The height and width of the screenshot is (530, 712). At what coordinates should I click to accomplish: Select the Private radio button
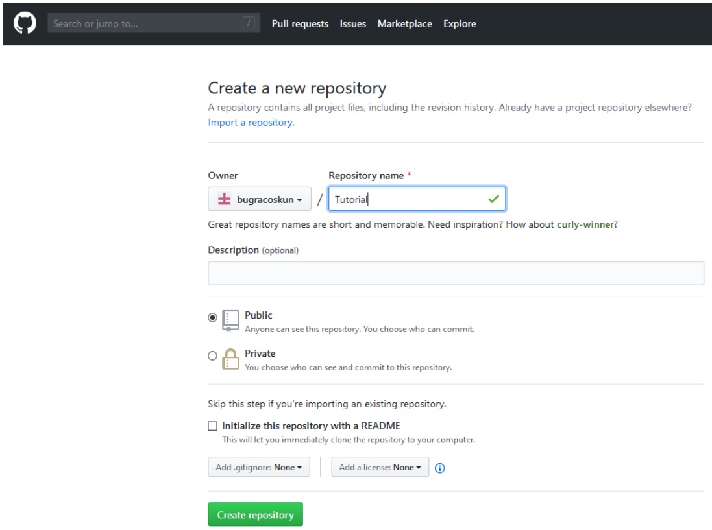pyautogui.click(x=212, y=355)
